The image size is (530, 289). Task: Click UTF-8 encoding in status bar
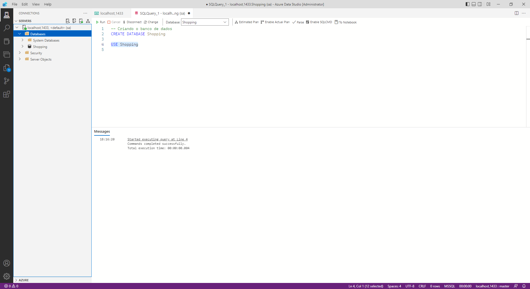click(x=410, y=286)
